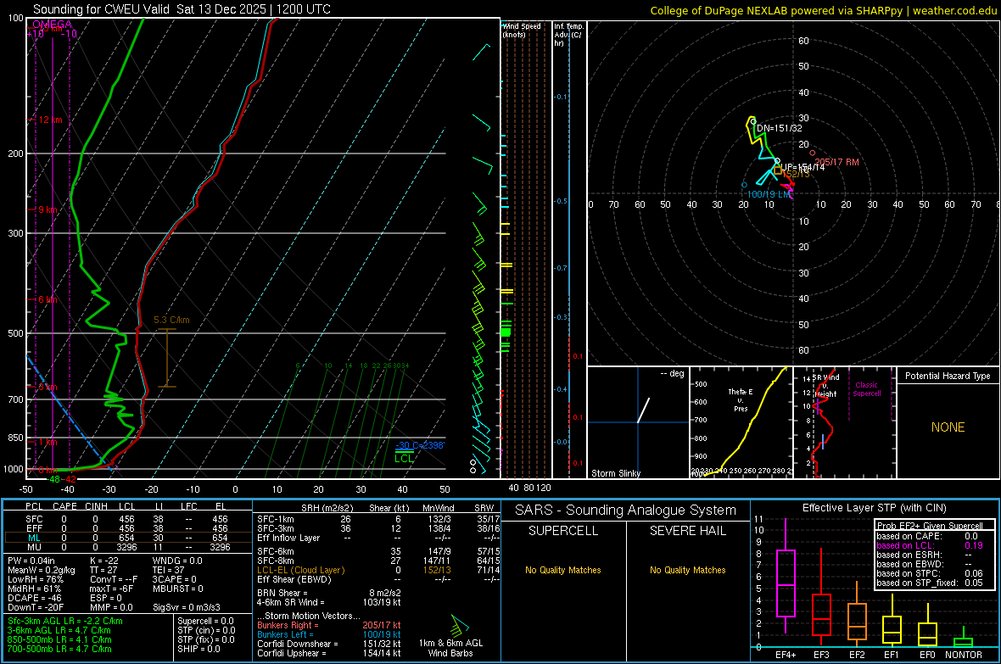Click the 850-500mb LR = 4.1 C/km line
The width and height of the screenshot is (1001, 664).
click(x=59, y=639)
